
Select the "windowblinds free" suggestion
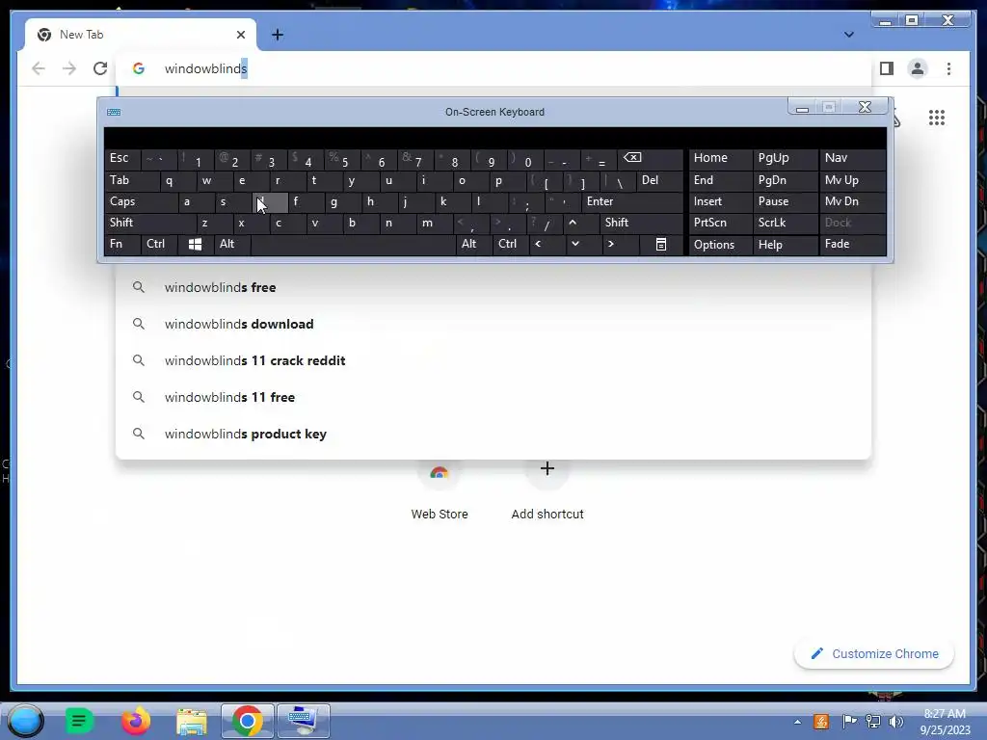(x=493, y=287)
